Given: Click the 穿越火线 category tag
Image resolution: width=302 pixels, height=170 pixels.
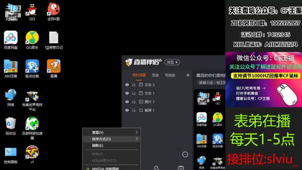Looking at the screenshot, I should [x=211, y=82].
